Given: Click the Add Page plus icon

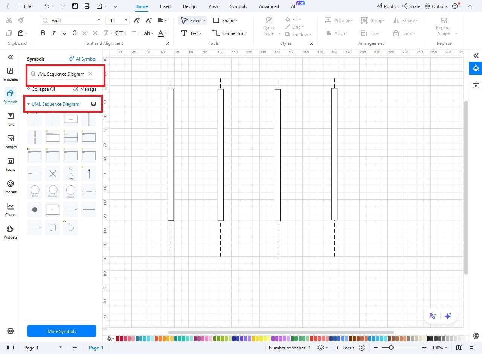Looking at the screenshot, I should coord(75,348).
